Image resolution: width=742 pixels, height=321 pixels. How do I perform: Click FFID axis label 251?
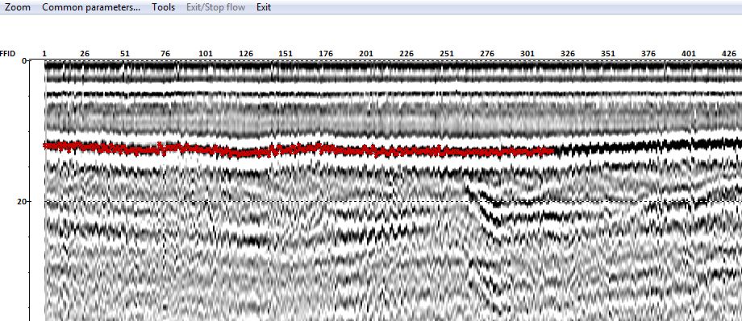click(x=447, y=54)
